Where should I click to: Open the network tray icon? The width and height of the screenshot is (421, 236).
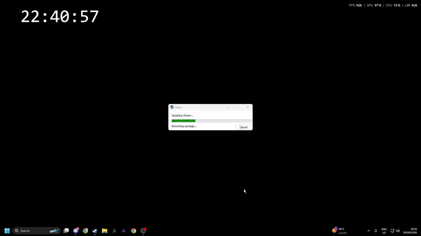(392, 231)
